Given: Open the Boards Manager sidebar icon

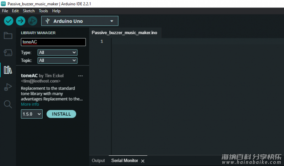Looking at the screenshot, I should pos(8,53).
